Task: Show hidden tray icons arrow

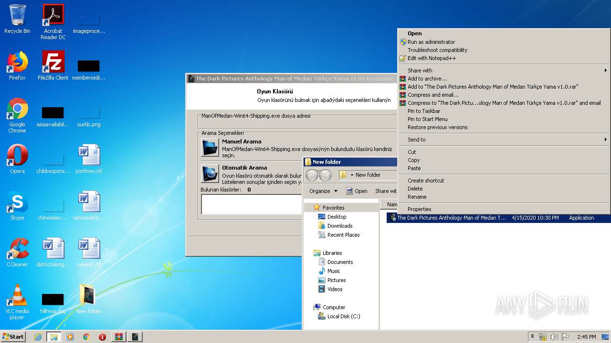Action: click(x=533, y=337)
